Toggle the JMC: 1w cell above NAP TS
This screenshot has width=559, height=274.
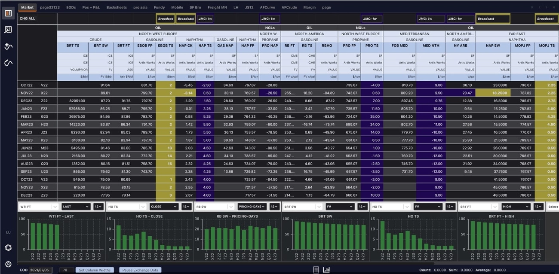click(x=205, y=19)
